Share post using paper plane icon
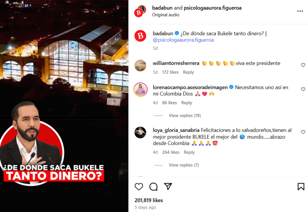This screenshot has height=212, width=308. pos(168,186)
